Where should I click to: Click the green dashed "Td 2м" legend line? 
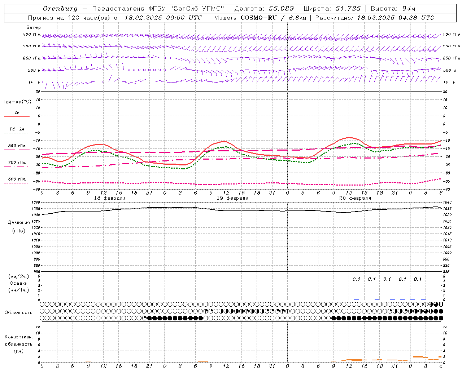[x=16, y=133]
